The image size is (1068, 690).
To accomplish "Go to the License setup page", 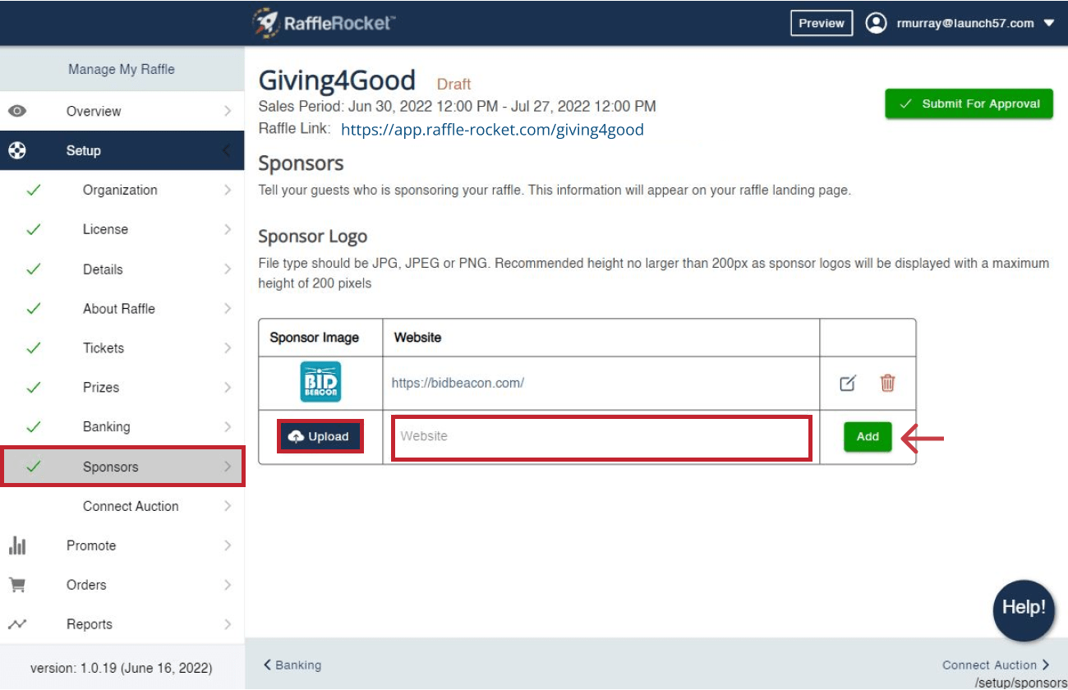I will 122,229.
